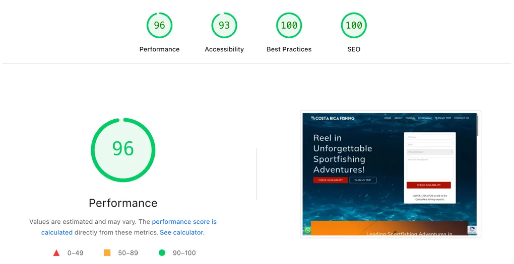Select the Performance label under the top gauge

(x=159, y=49)
